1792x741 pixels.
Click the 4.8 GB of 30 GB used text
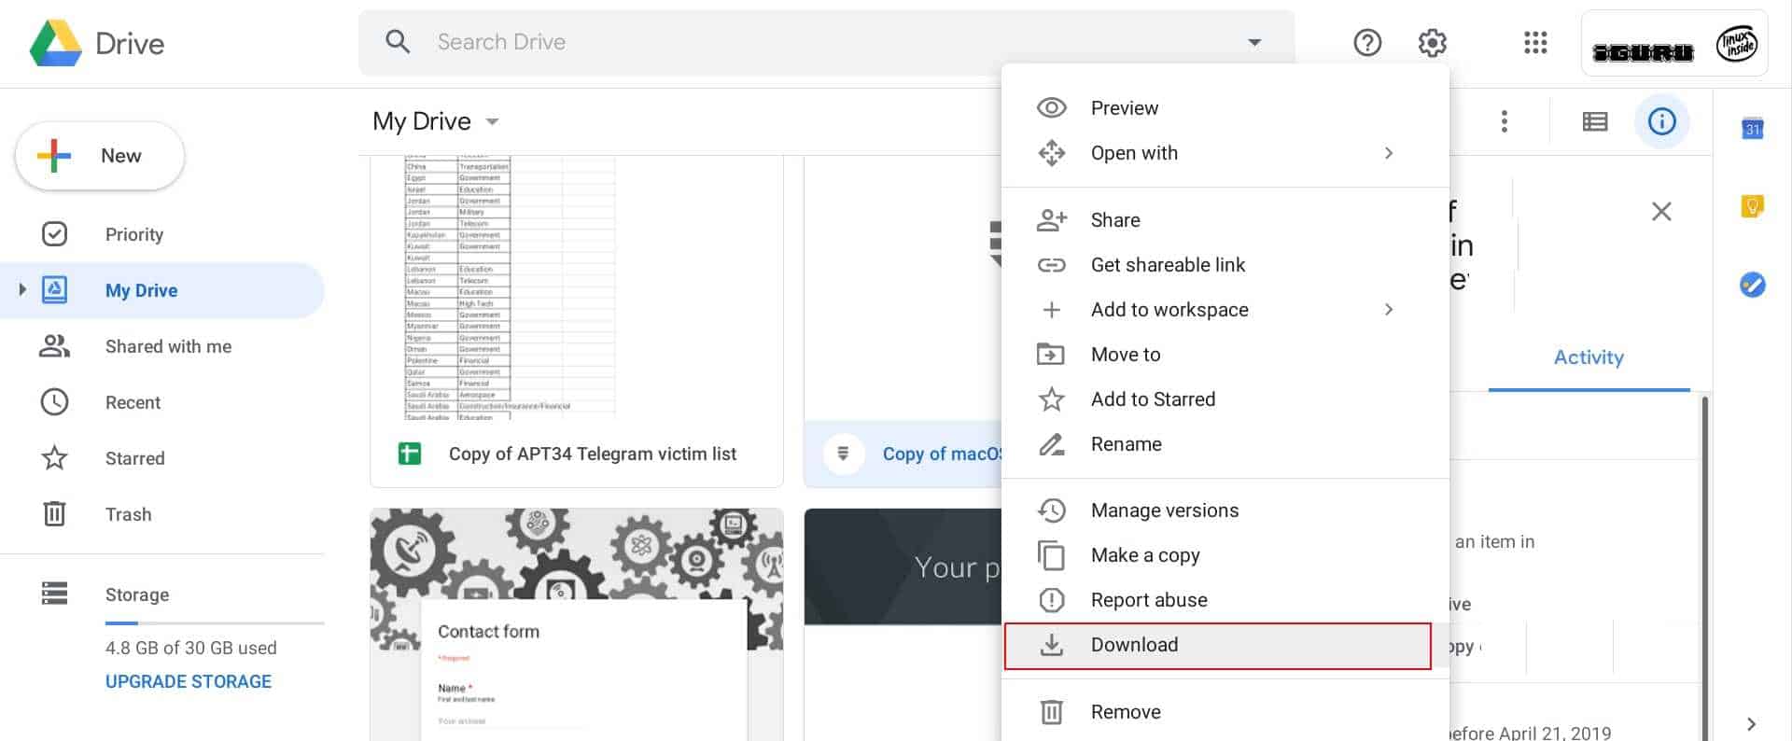191,648
